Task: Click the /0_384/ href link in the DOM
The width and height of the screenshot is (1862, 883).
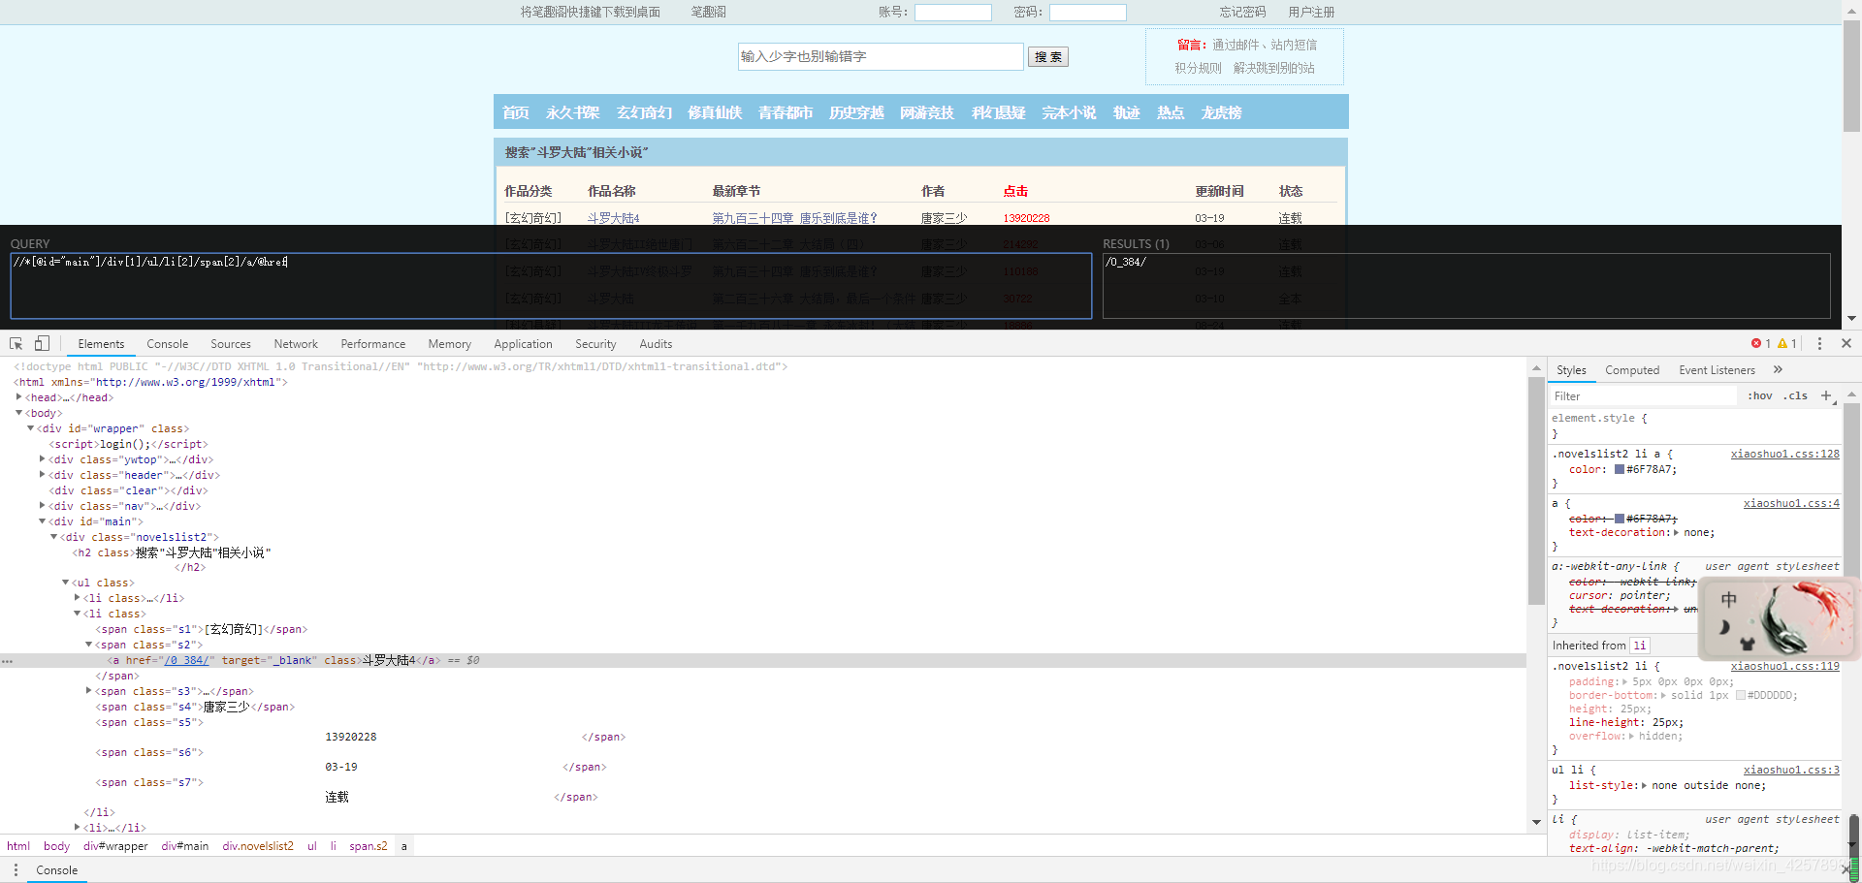Action: point(186,660)
